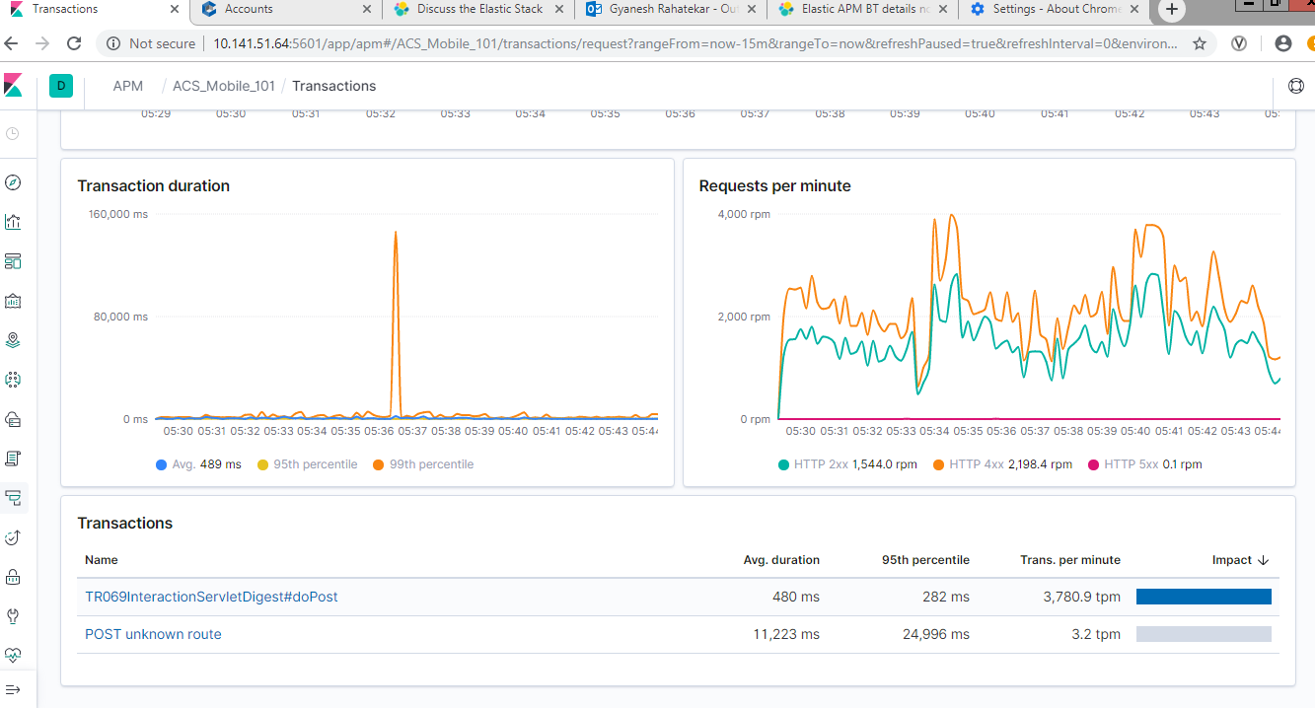The height and width of the screenshot is (708, 1315).
Task: Click the 99th percentile spike in duration chart
Action: pos(396,233)
